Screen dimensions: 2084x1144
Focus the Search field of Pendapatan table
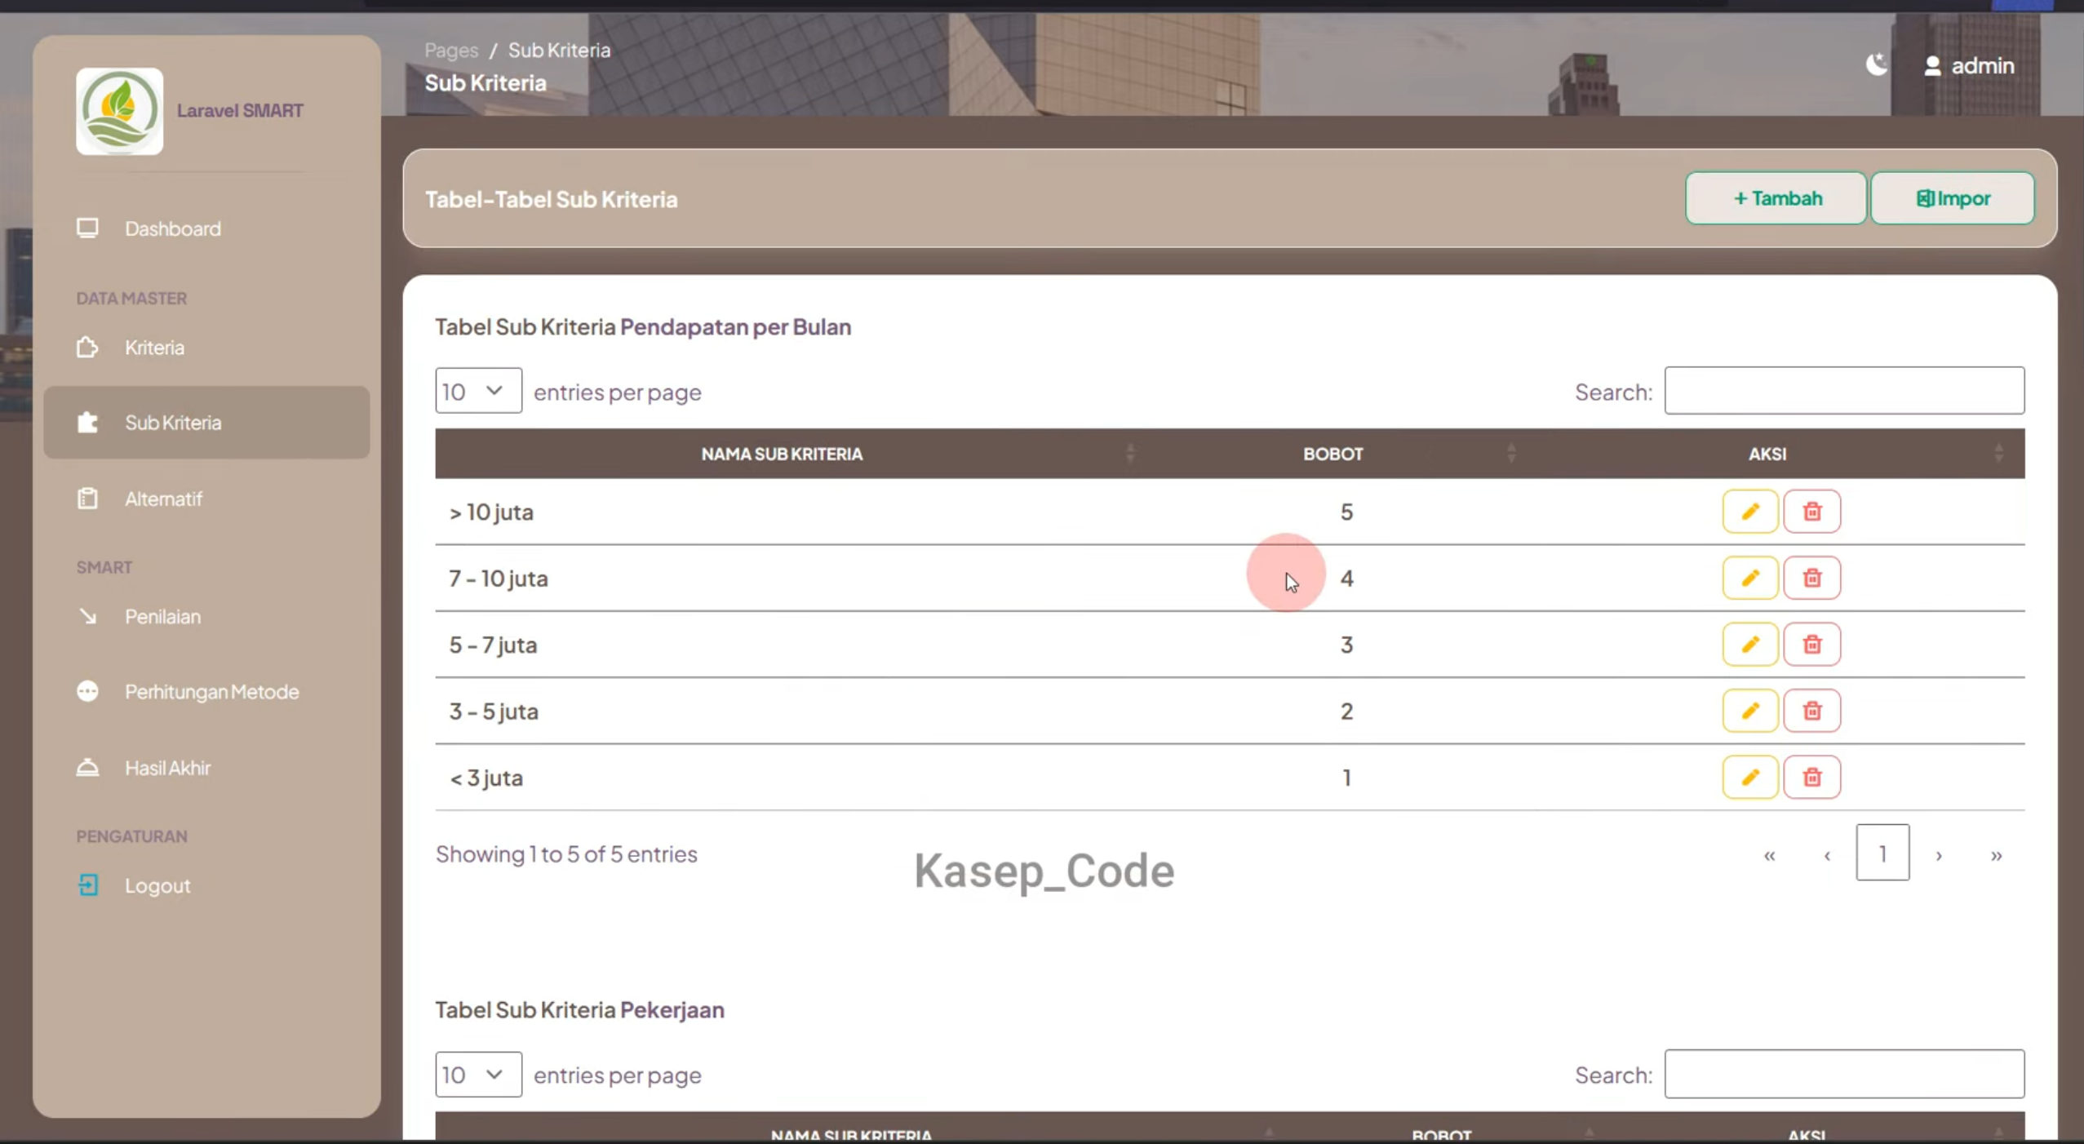click(x=1844, y=391)
